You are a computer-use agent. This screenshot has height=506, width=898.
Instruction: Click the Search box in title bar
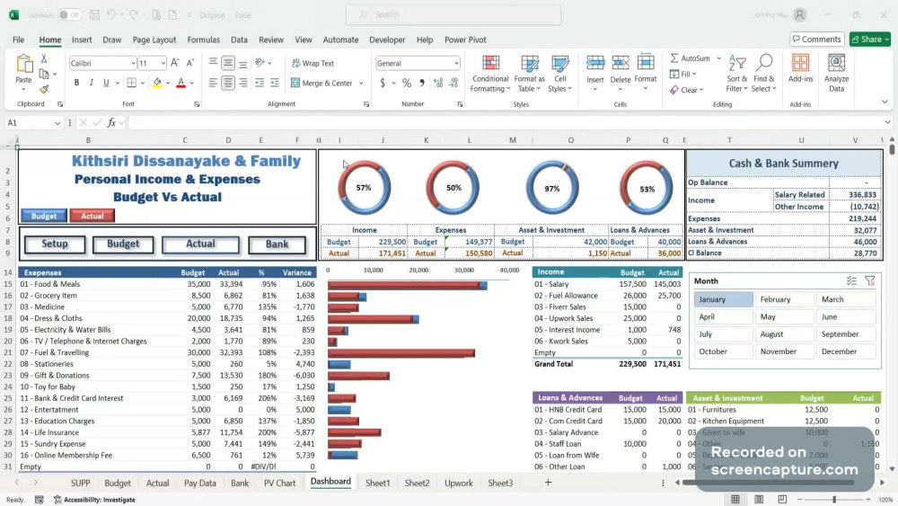453,15
